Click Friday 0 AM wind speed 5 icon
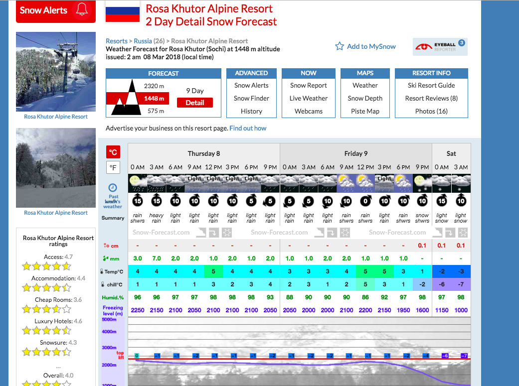The image size is (519, 386). click(289, 200)
